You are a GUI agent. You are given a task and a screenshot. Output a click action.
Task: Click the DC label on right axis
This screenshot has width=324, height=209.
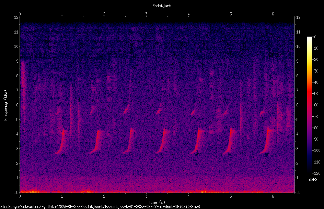[x=298, y=193]
